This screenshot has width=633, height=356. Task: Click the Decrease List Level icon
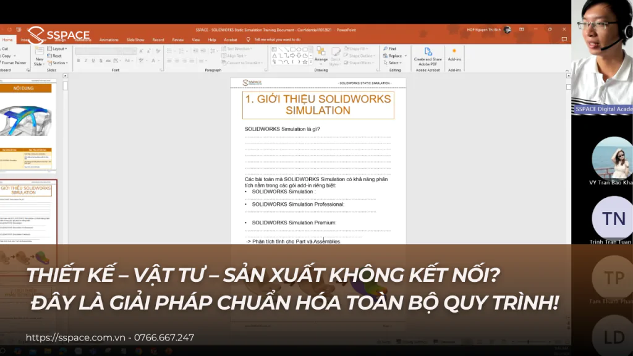(195, 51)
